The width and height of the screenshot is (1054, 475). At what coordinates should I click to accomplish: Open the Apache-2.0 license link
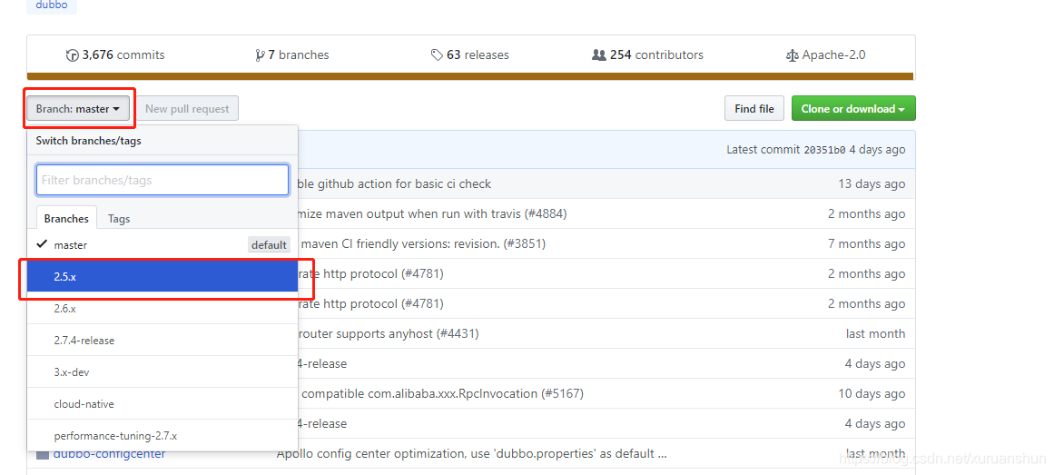tap(825, 55)
